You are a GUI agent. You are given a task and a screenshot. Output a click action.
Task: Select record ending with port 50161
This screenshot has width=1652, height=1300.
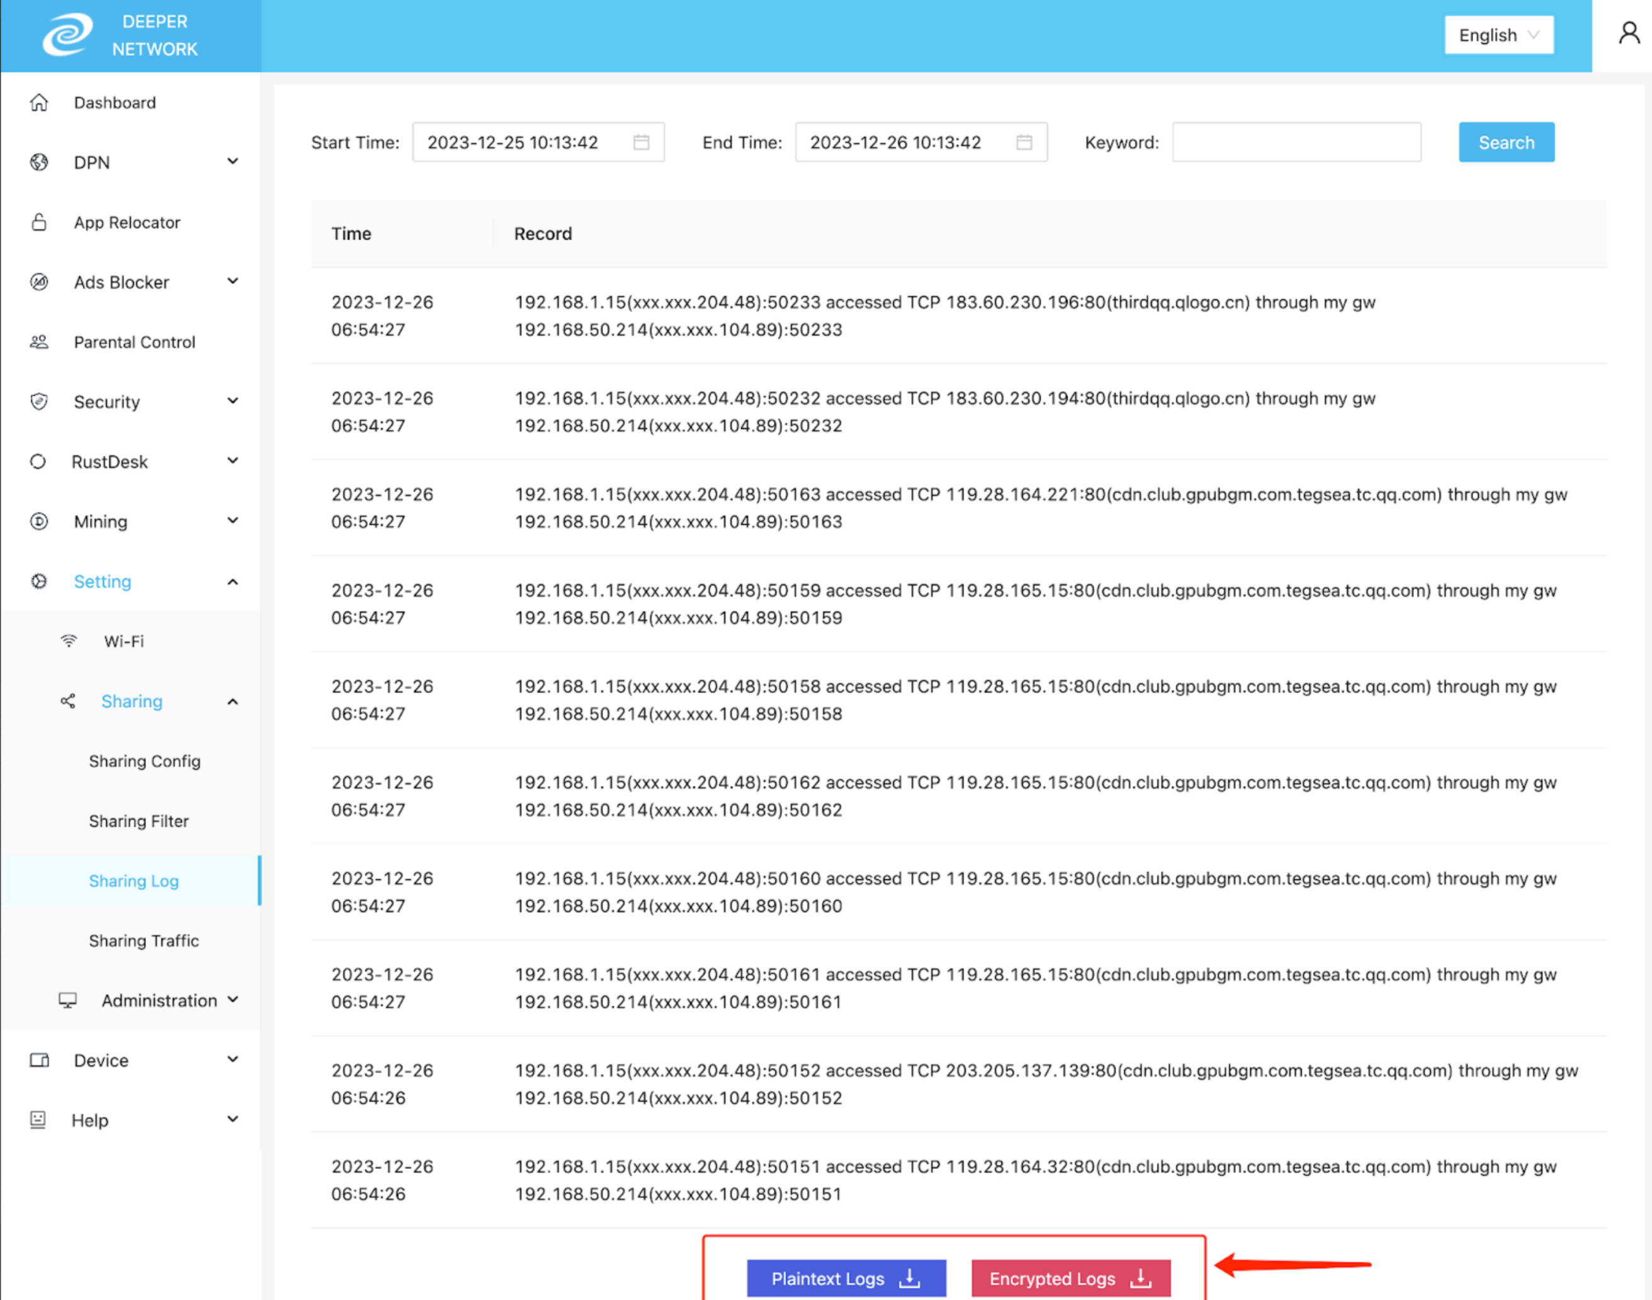point(958,988)
